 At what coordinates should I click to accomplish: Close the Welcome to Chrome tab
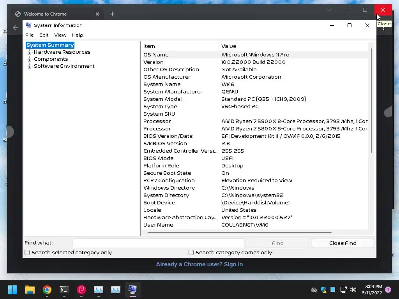pos(97,14)
